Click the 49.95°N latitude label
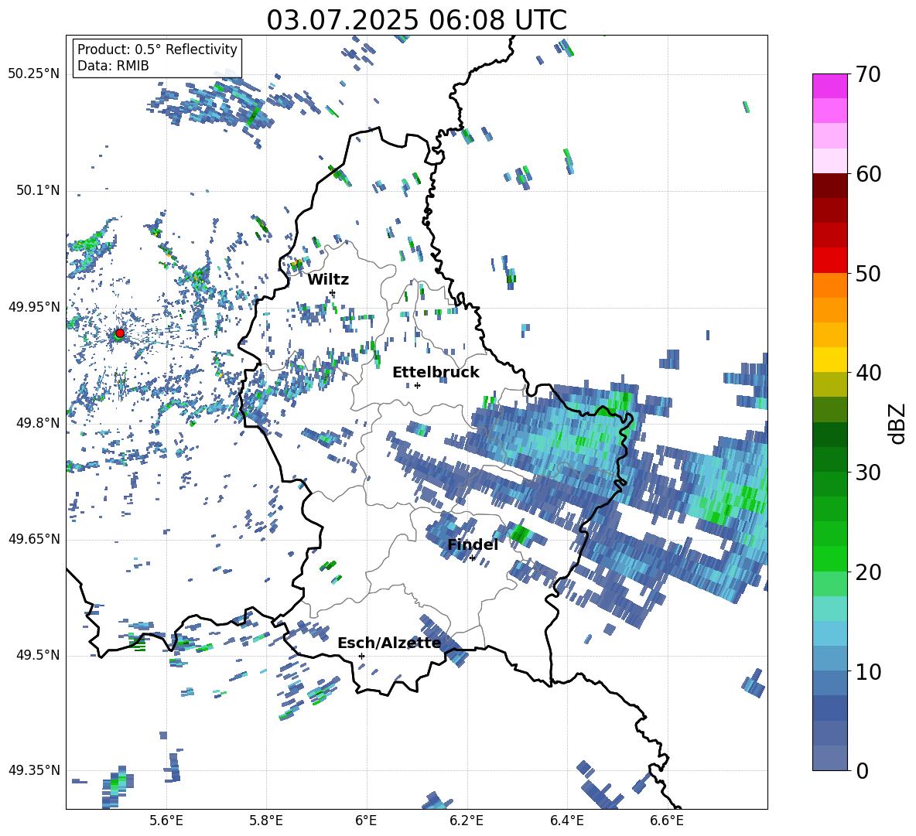Viewport: 916px width, 836px height. [33, 306]
